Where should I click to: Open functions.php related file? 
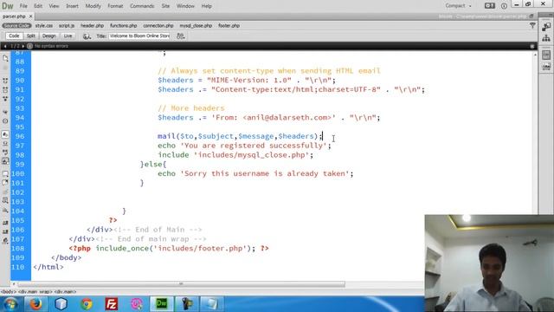point(123,25)
